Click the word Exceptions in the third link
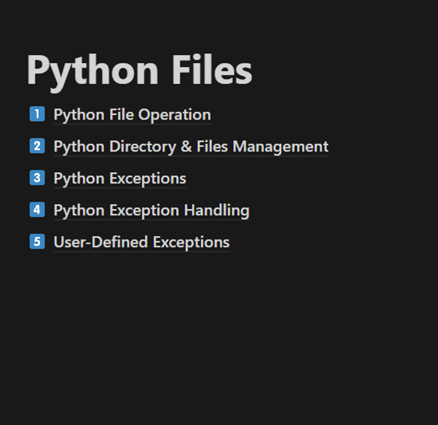 click(x=148, y=179)
